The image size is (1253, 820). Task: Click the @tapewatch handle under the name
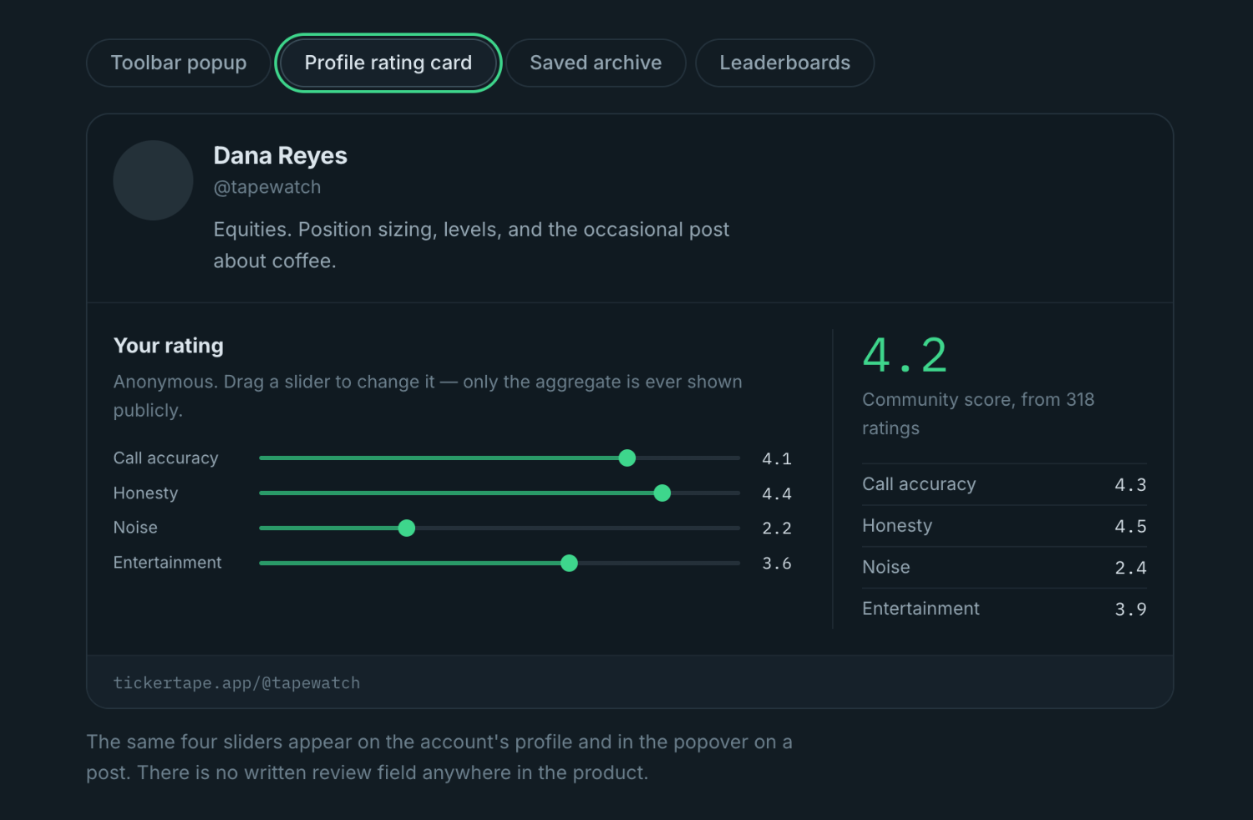[x=267, y=187]
